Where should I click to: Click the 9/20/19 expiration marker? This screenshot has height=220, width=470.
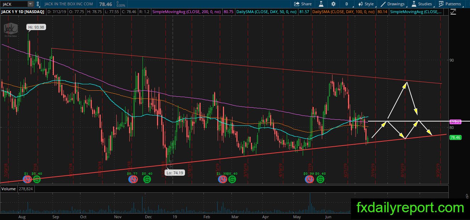[438, 170]
